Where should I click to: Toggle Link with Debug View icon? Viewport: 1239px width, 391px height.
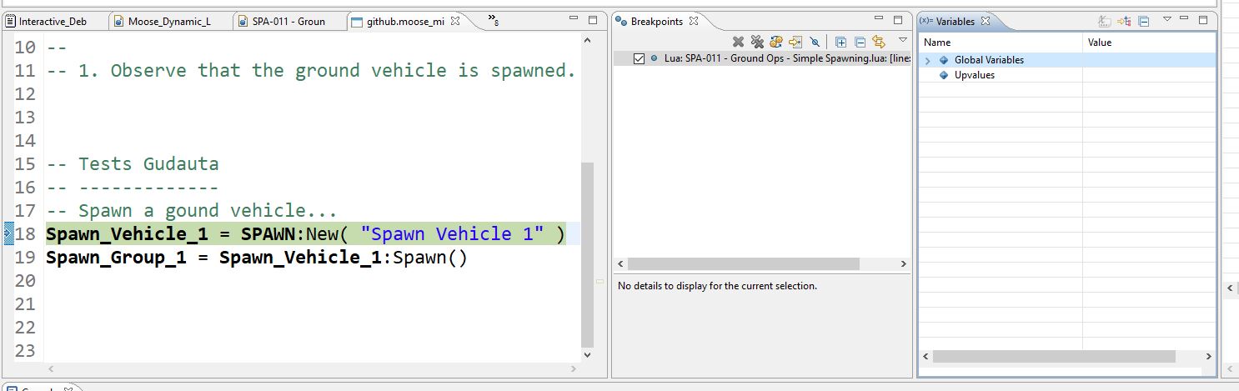pyautogui.click(x=879, y=42)
